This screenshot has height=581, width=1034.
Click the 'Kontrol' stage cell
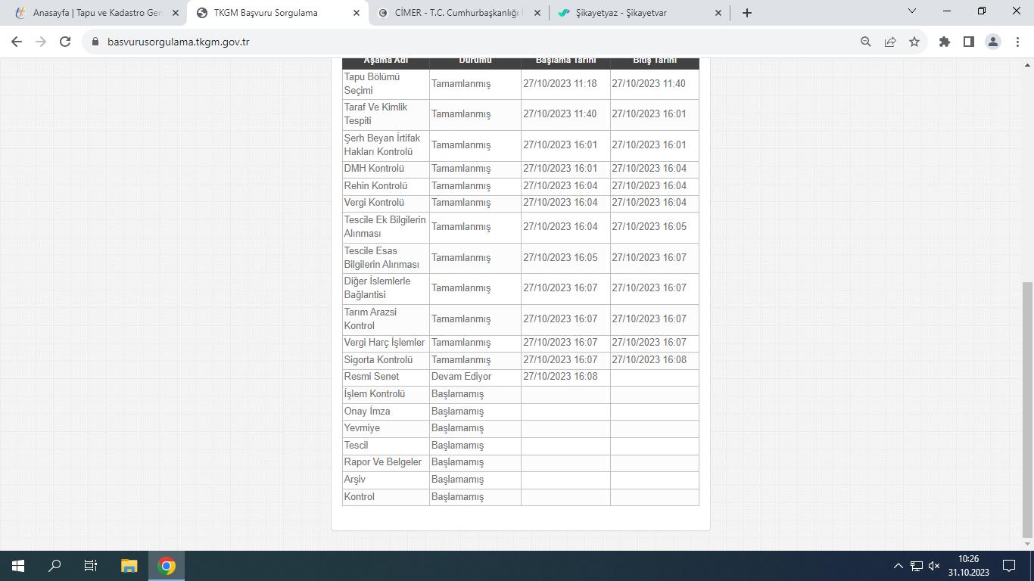pyautogui.click(x=385, y=497)
